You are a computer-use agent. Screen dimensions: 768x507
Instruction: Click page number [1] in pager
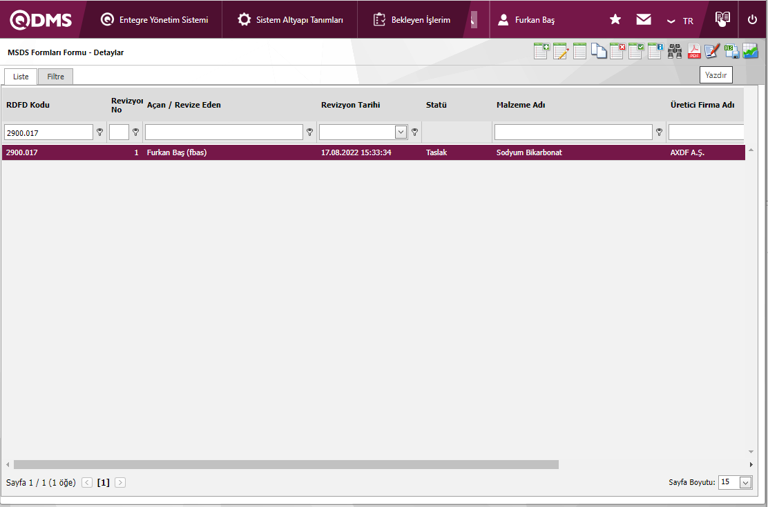pos(104,483)
